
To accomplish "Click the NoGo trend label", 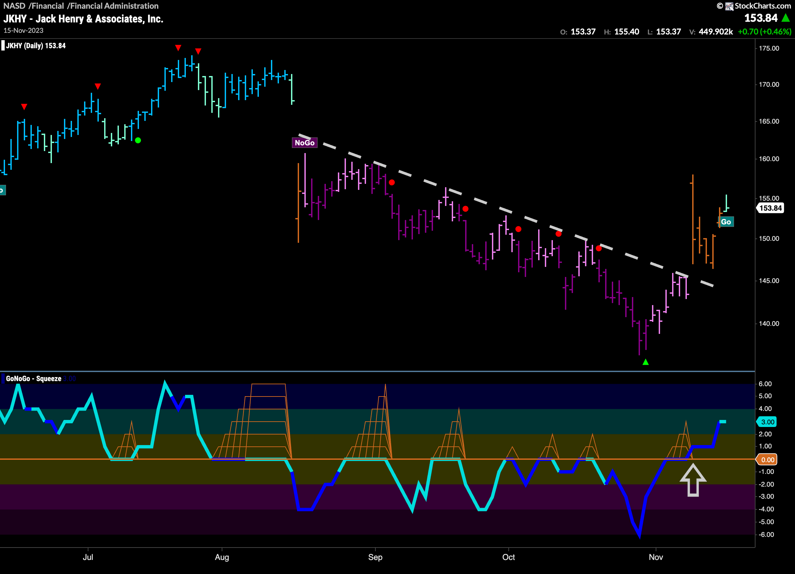I will click(305, 143).
